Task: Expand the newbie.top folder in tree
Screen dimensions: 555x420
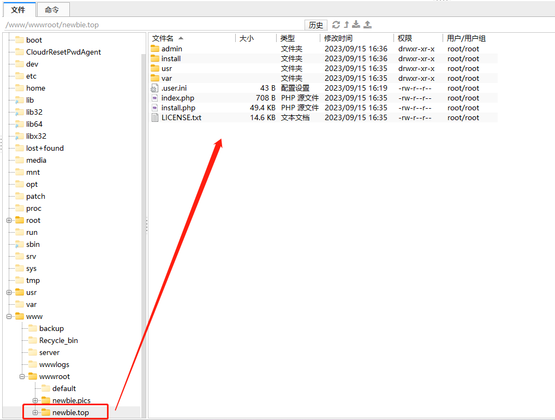Action: 35,412
